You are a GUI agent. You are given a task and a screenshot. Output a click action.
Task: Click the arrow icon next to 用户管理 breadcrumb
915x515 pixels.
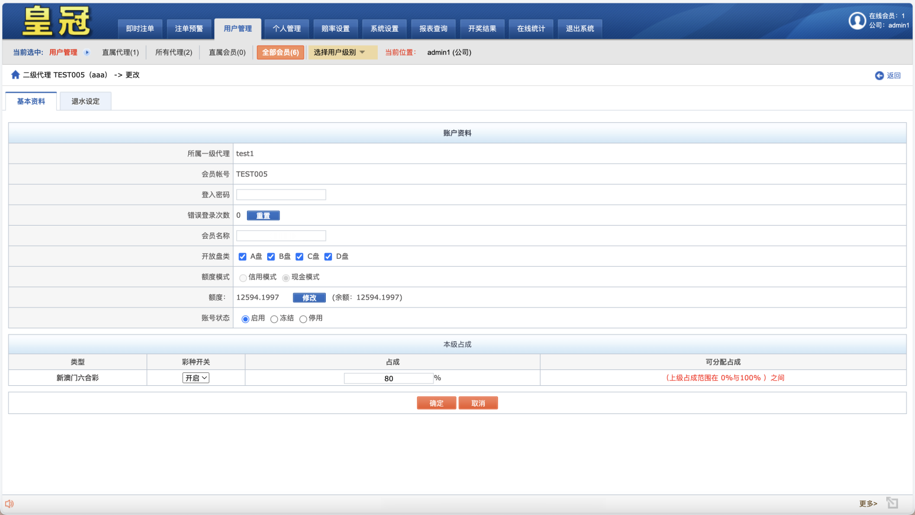click(87, 52)
